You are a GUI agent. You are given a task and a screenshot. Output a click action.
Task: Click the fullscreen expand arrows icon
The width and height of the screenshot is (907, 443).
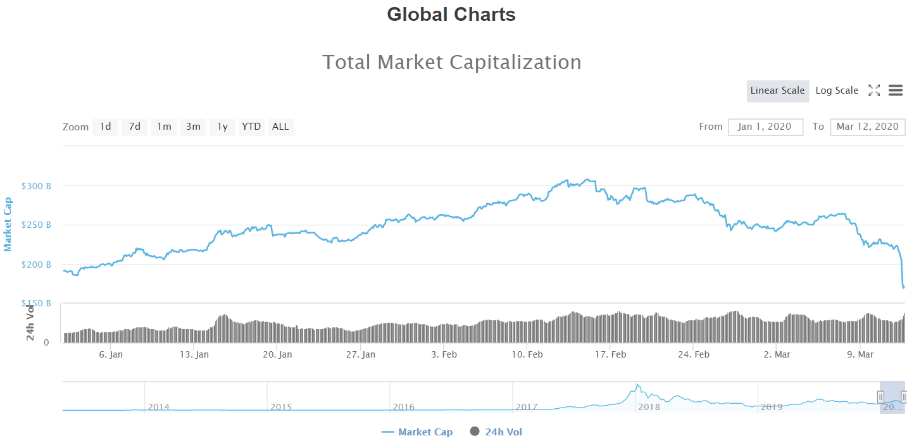point(874,90)
